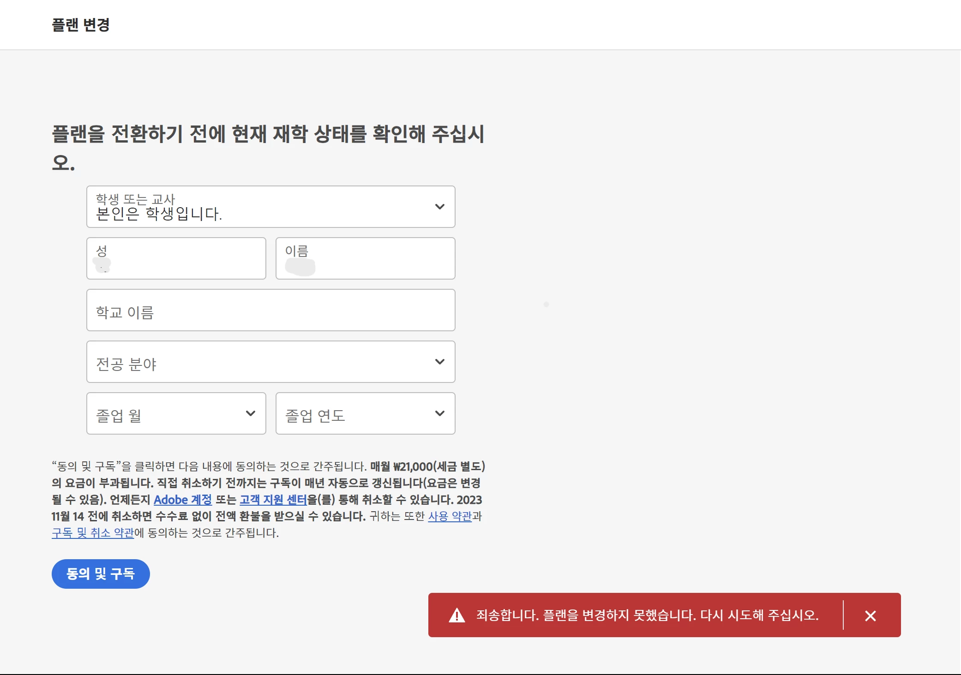The height and width of the screenshot is (675, 961).
Task: Open the 고객 지원 센터 link
Action: (x=273, y=500)
